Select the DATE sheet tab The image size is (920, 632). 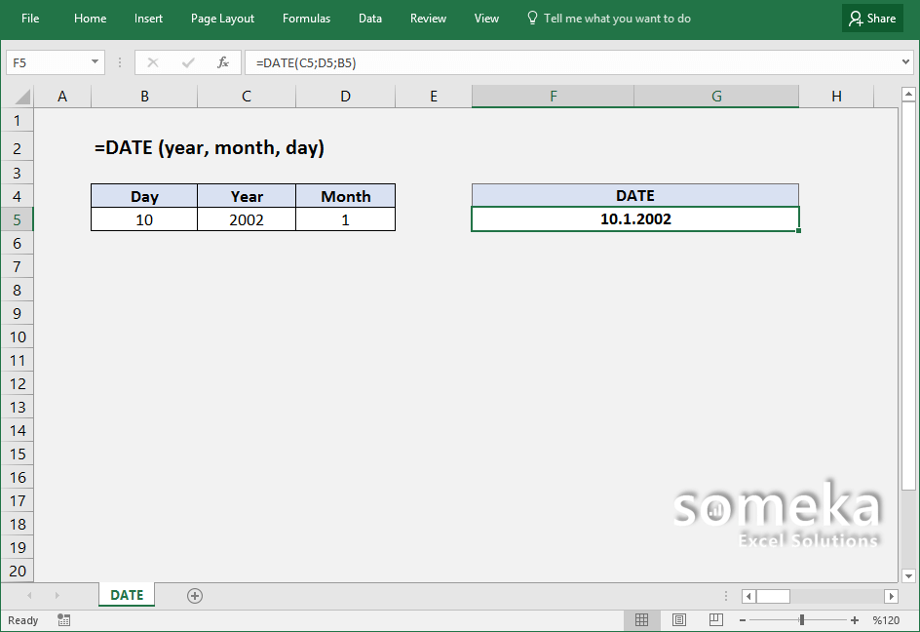tap(127, 596)
